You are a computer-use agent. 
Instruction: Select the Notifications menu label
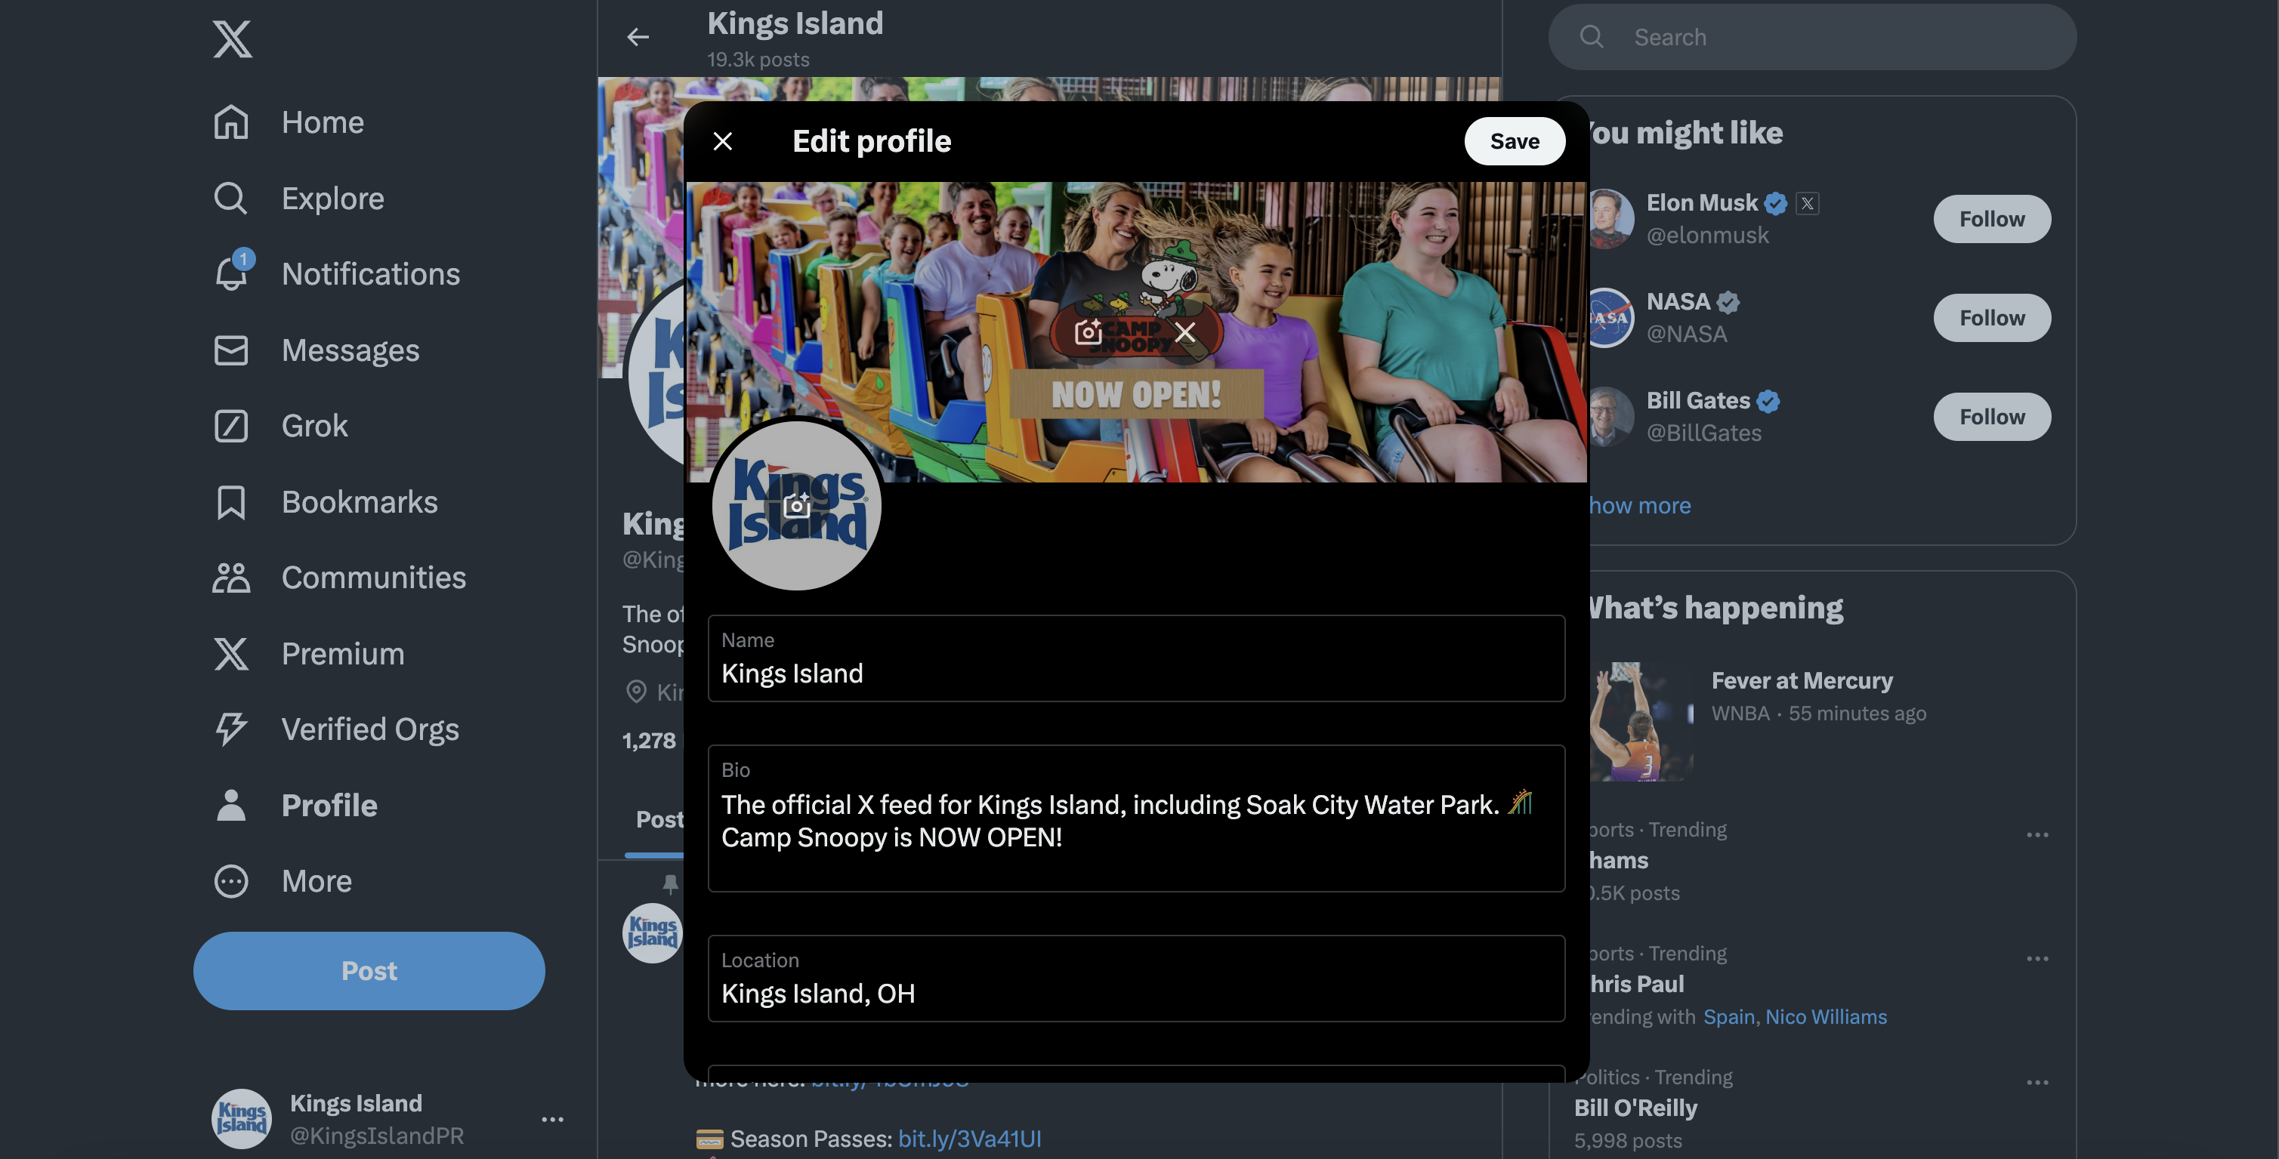click(x=371, y=274)
